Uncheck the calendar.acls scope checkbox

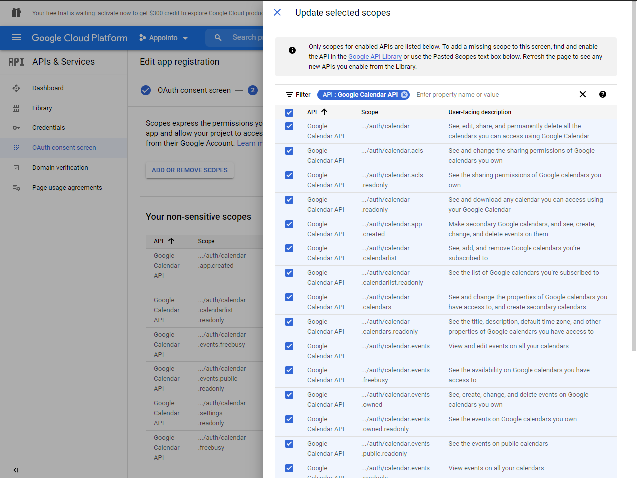(x=289, y=151)
